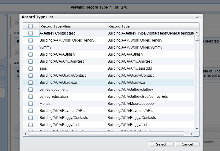
Task: Tick the Mo.test row checkbox
Action: 31,104
